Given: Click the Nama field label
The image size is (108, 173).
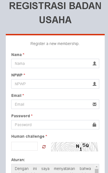Looking at the screenshot, I should pyautogui.click(x=16, y=55).
